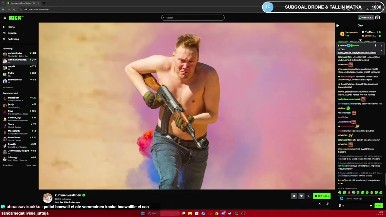Open Opera browser from taskbar
386x217 pixels.
[210, 213]
